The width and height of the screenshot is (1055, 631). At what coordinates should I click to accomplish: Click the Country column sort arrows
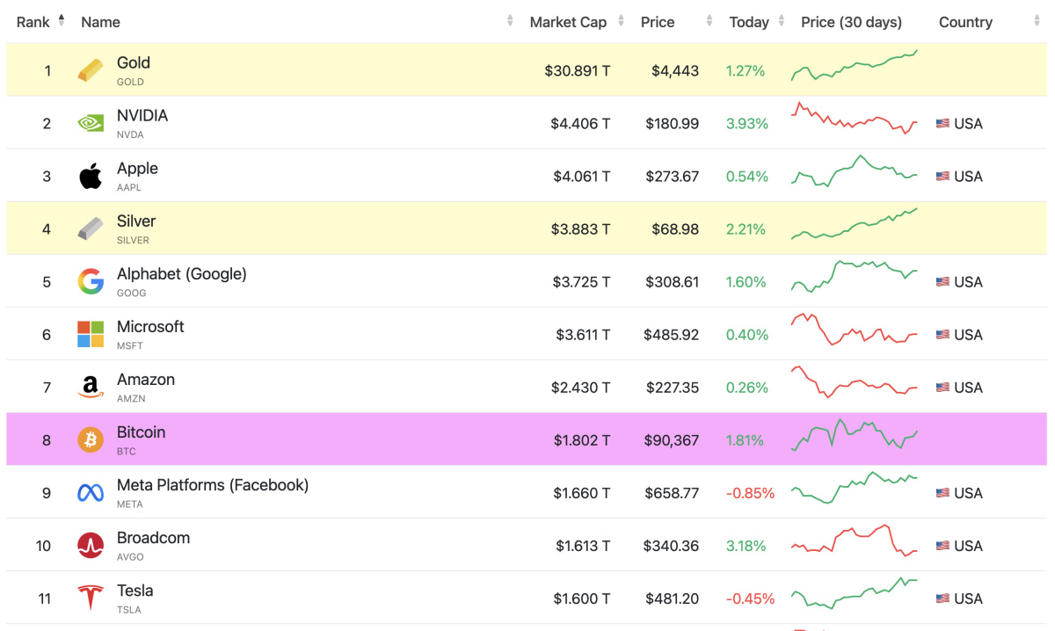1037,21
